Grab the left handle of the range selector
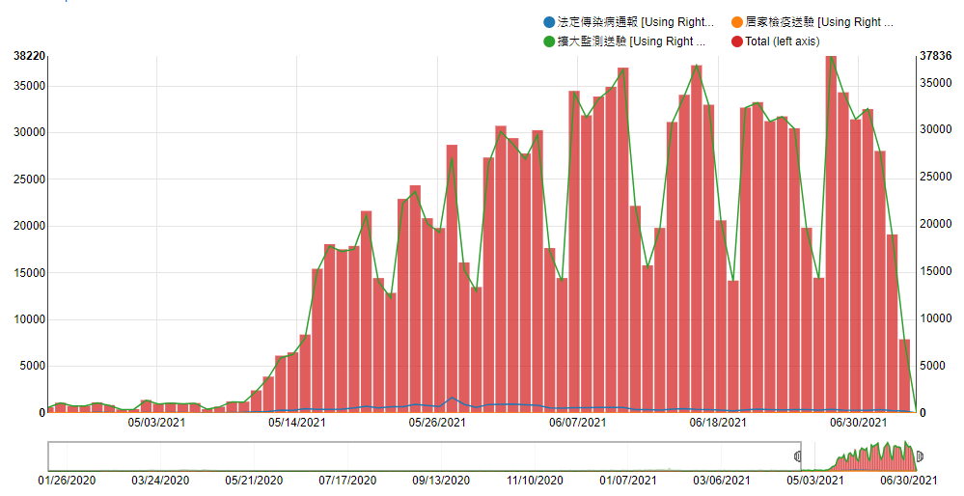The width and height of the screenshot is (964, 496). (x=798, y=455)
